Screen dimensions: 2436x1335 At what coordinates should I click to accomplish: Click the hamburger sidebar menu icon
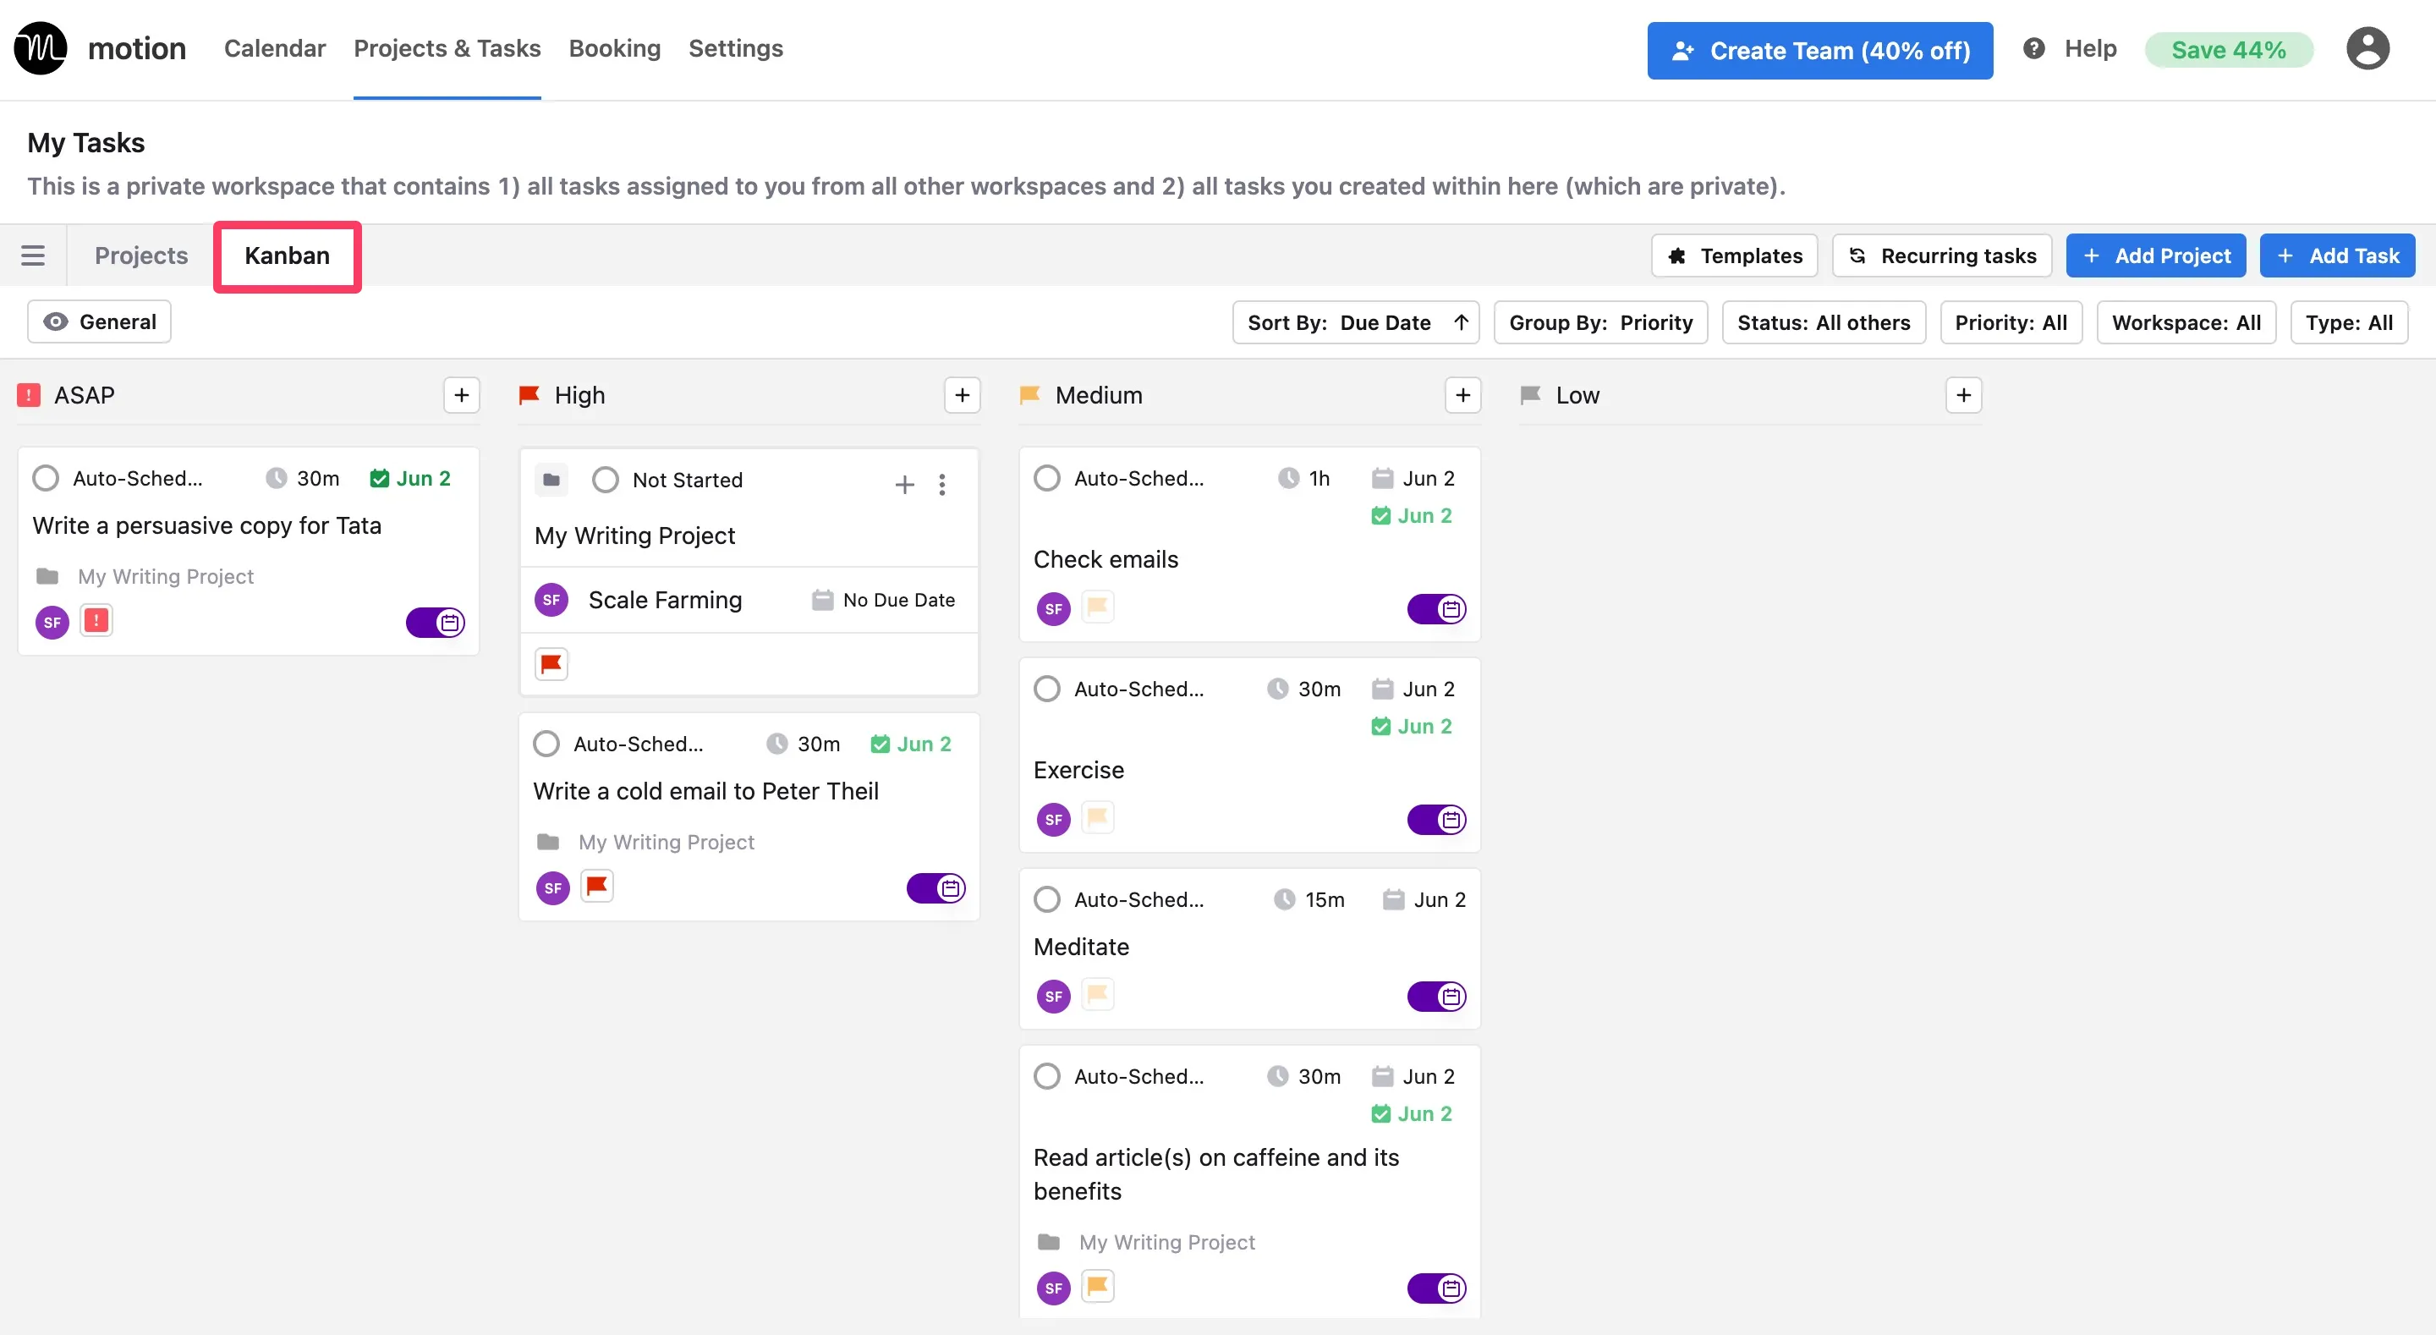[33, 255]
